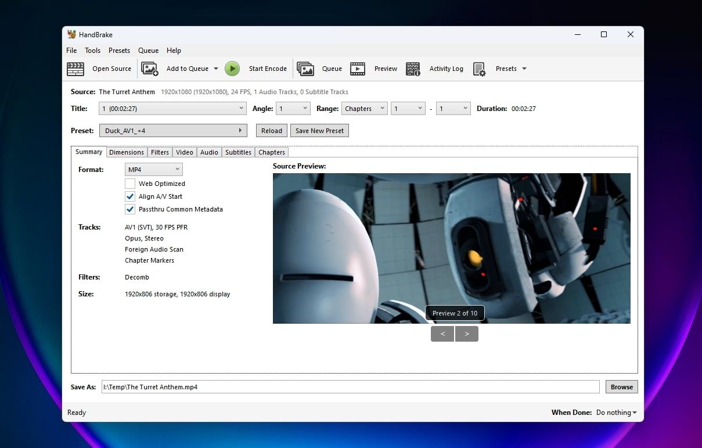
Task: Open the end chapter dropdown
Action: coord(453,109)
